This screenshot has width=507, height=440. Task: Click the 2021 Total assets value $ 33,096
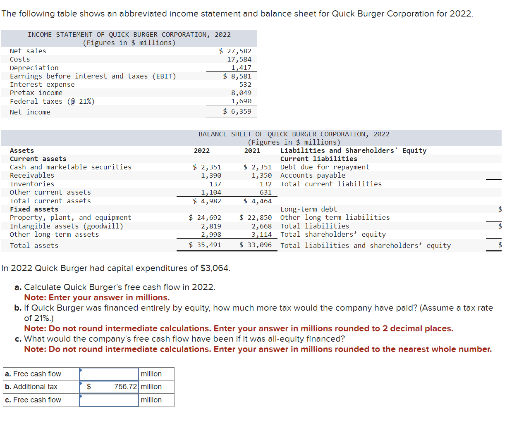coord(255,245)
